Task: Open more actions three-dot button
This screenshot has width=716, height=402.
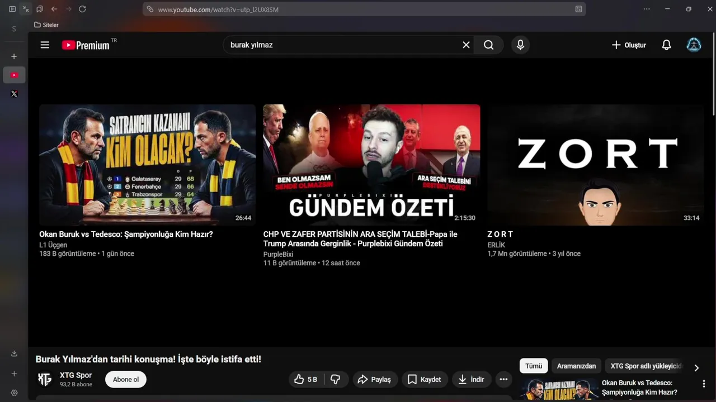Action: tap(503, 380)
